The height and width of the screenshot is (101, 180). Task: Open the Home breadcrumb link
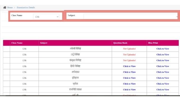point(10,8)
